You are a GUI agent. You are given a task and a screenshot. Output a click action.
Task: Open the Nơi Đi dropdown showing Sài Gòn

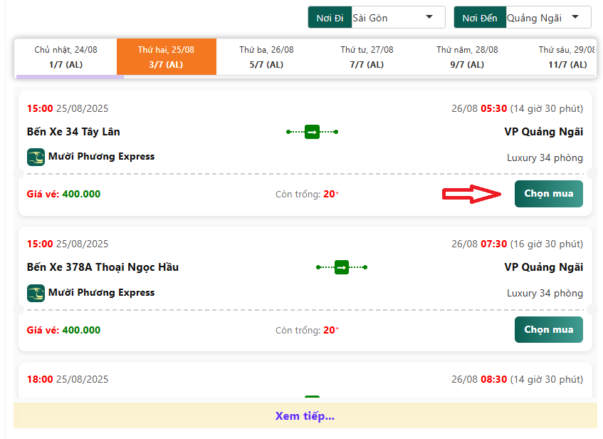[x=398, y=18]
